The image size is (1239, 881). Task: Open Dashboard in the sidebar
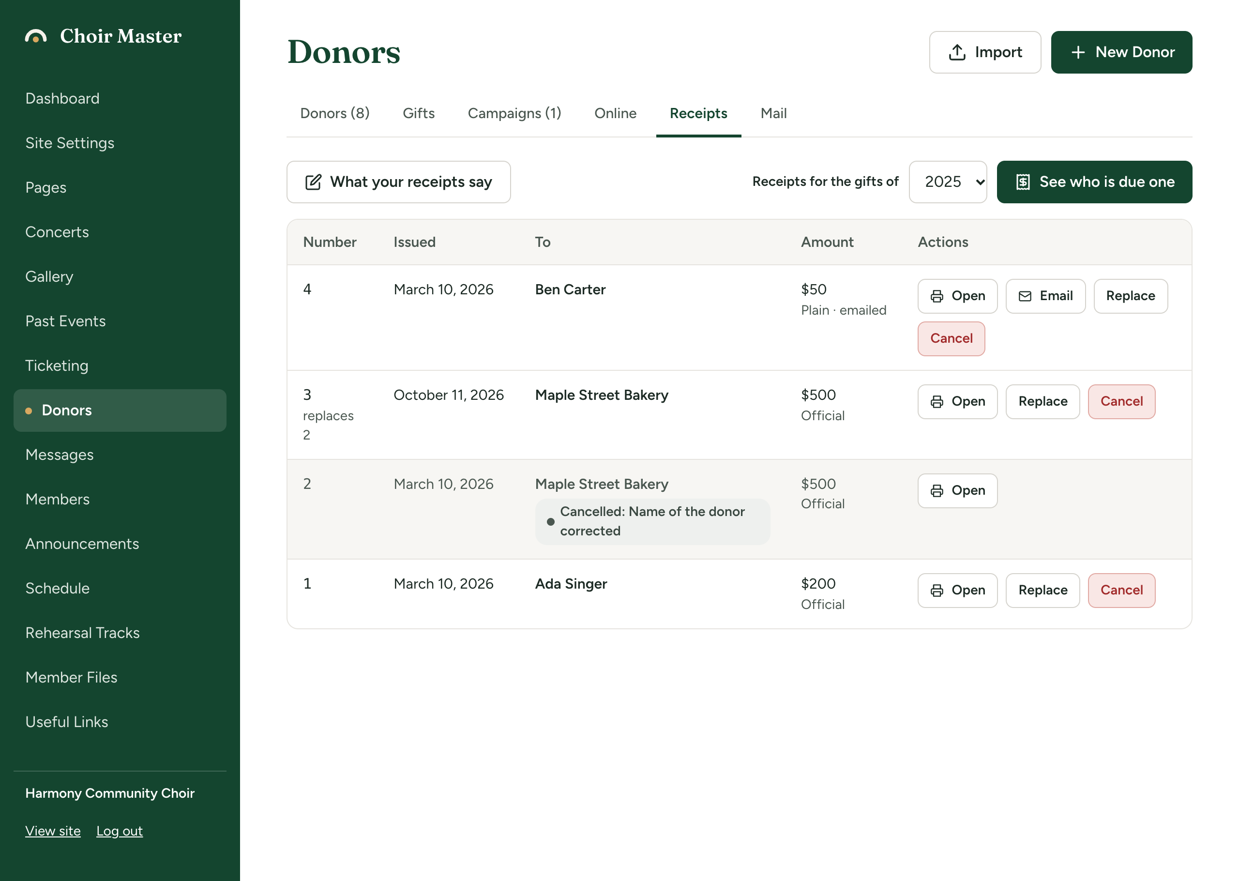point(120,99)
